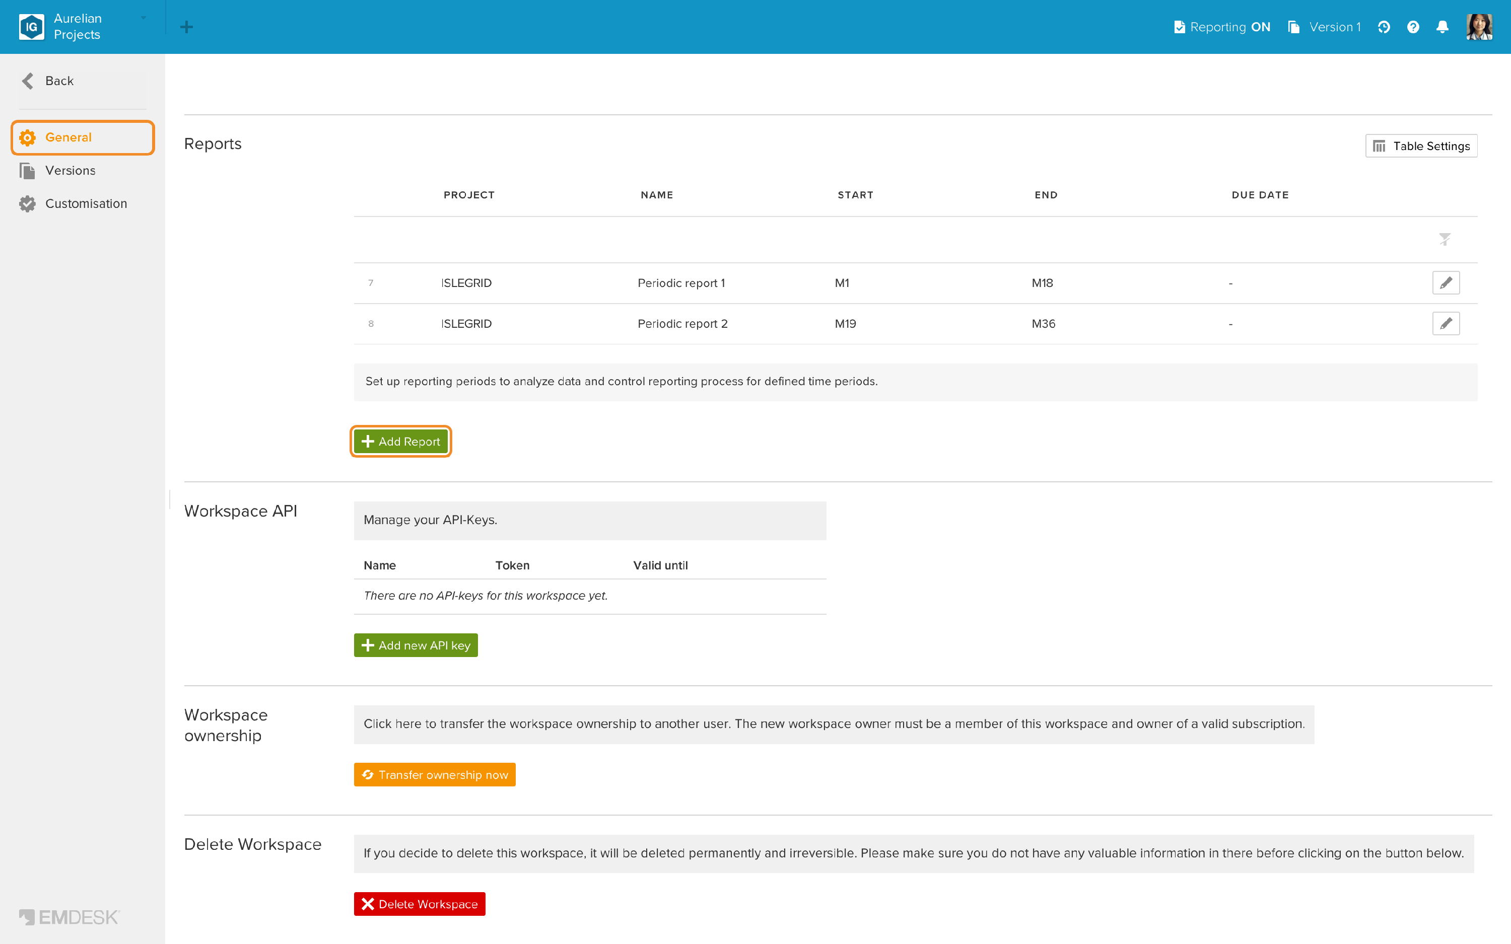Image resolution: width=1511 pixels, height=944 pixels.
Task: Click the NAME column header
Action: tap(657, 195)
